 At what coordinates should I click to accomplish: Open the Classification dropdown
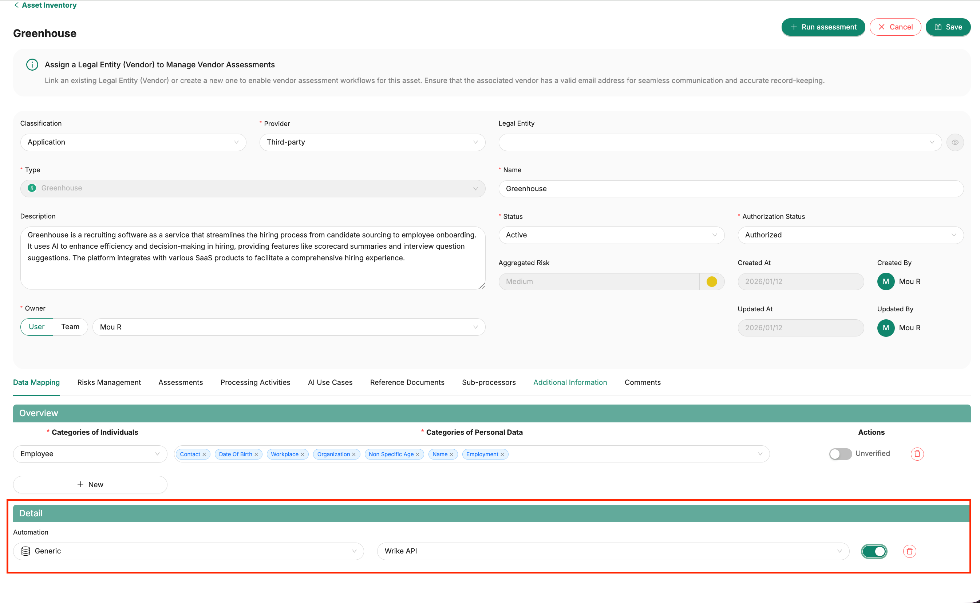(133, 142)
